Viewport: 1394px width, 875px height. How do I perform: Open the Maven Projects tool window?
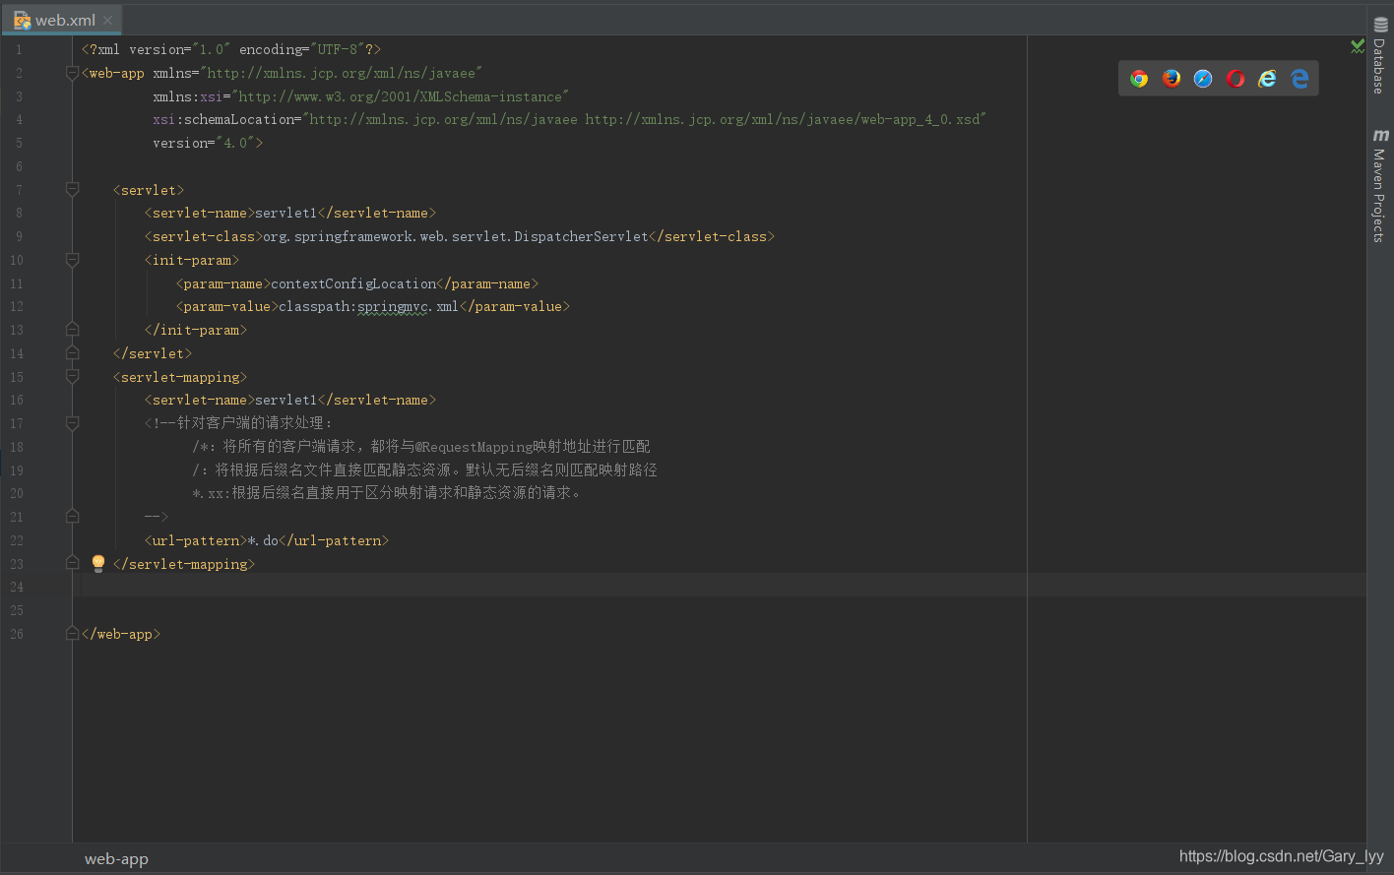tap(1380, 185)
